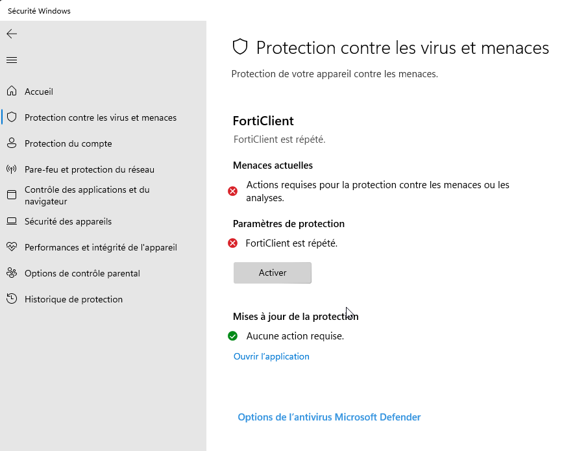
Task: Click the firewall network signal icon
Action: pos(12,169)
